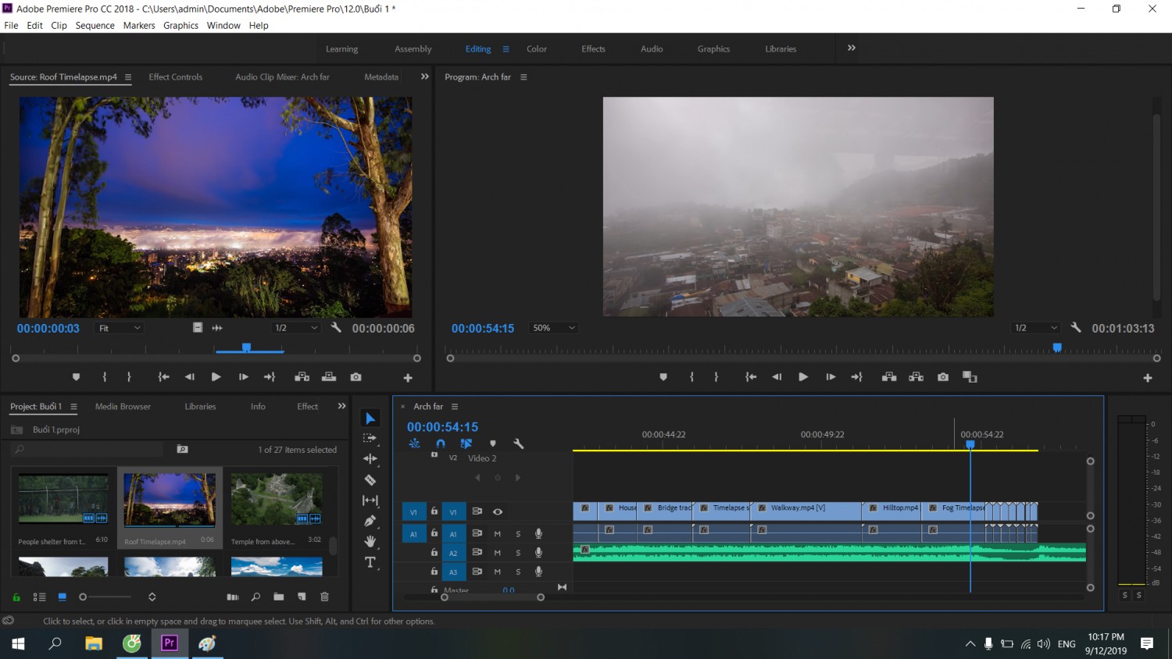Open timeline display settings wrench
The image size is (1172, 659).
[518, 443]
